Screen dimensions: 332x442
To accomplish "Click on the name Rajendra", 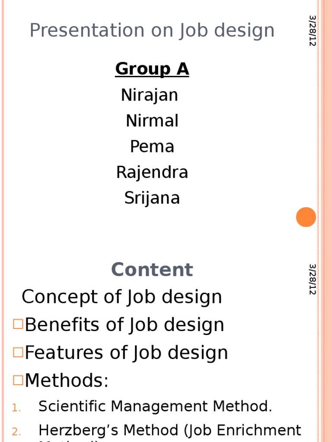I will click(152, 173).
